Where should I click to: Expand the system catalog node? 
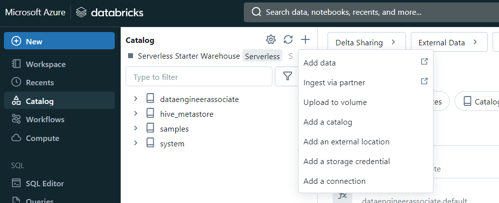click(136, 143)
